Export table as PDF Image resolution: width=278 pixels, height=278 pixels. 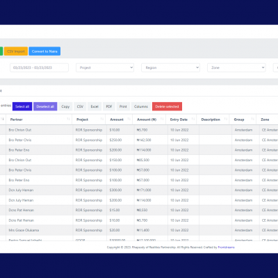point(109,106)
